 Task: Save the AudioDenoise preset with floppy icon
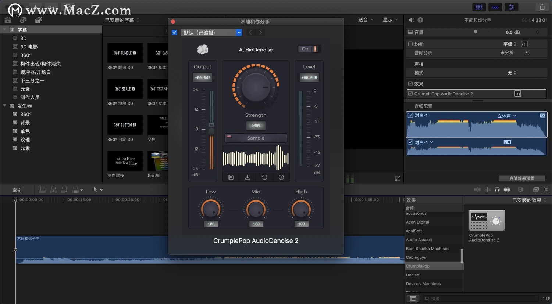(x=231, y=177)
